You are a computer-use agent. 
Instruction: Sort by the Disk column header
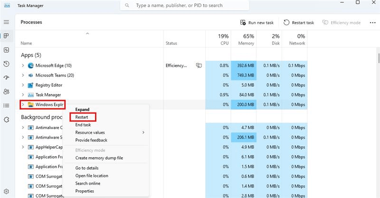click(269, 39)
